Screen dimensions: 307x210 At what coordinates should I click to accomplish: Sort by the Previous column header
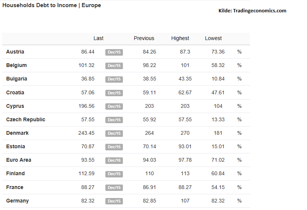(144, 38)
